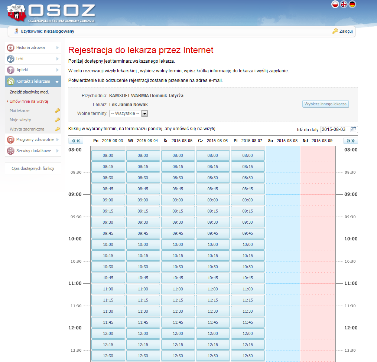Go to next week with right arrows
This screenshot has width=377, height=362.
coord(350,141)
